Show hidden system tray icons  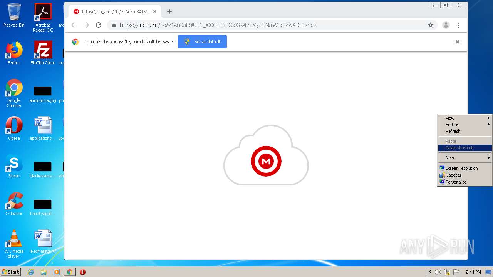tap(429, 272)
